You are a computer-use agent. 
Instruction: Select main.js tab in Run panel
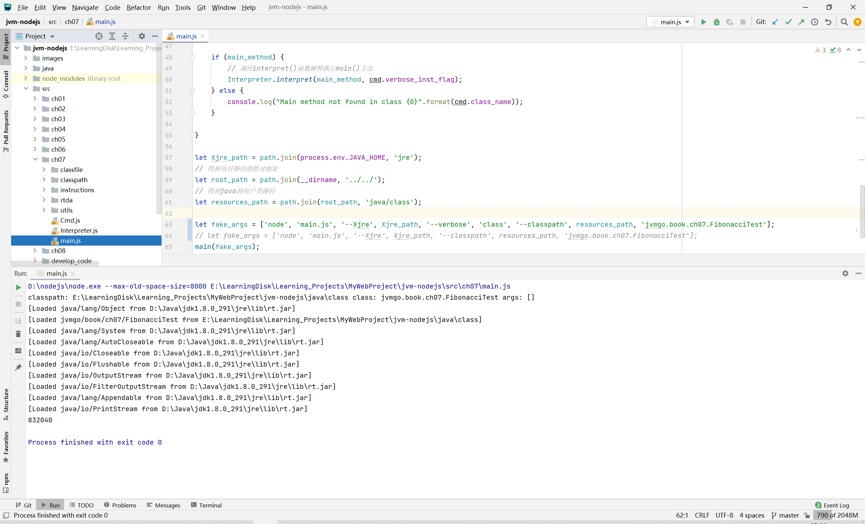(56, 273)
